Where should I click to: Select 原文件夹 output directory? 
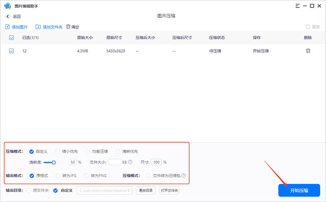29,190
